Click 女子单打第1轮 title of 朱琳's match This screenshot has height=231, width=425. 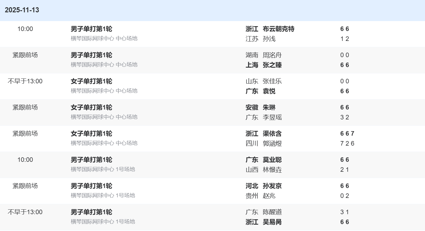(92, 107)
